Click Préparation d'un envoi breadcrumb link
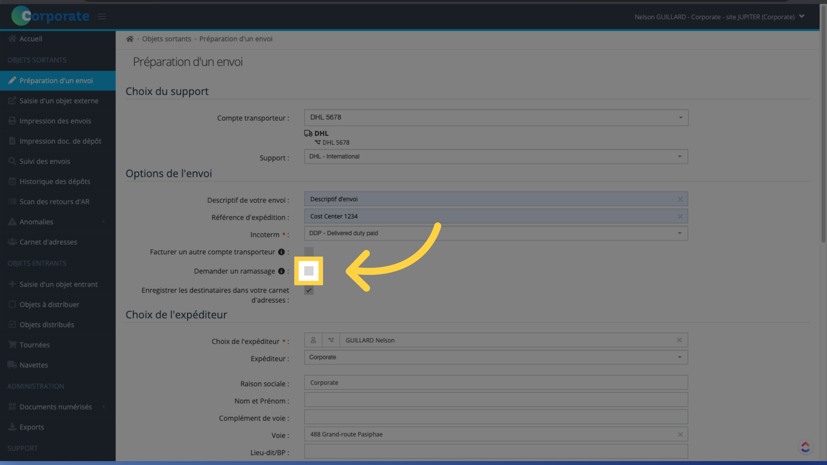 [236, 39]
